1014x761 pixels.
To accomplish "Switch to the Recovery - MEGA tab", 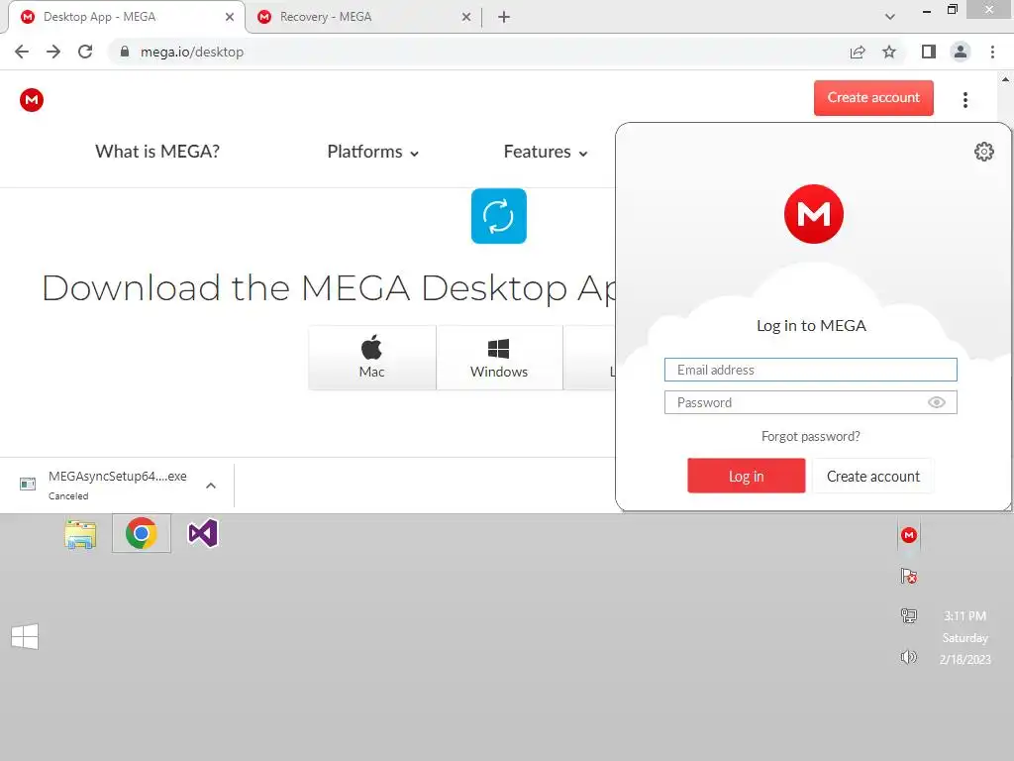I will [362, 17].
